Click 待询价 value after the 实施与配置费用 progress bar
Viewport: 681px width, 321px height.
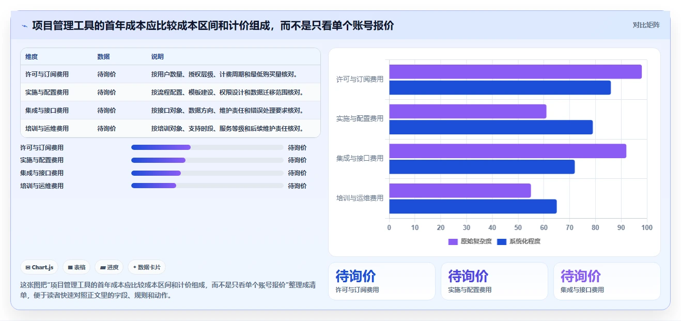pyautogui.click(x=297, y=160)
